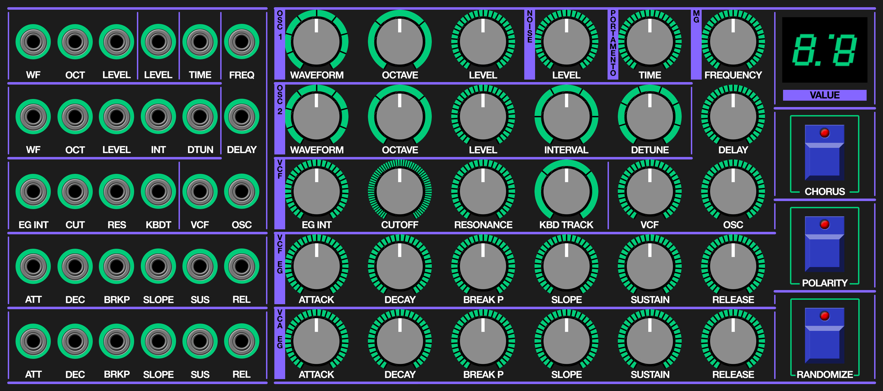Click the OSC 2 OCTAVE selector knob

[x=400, y=117]
